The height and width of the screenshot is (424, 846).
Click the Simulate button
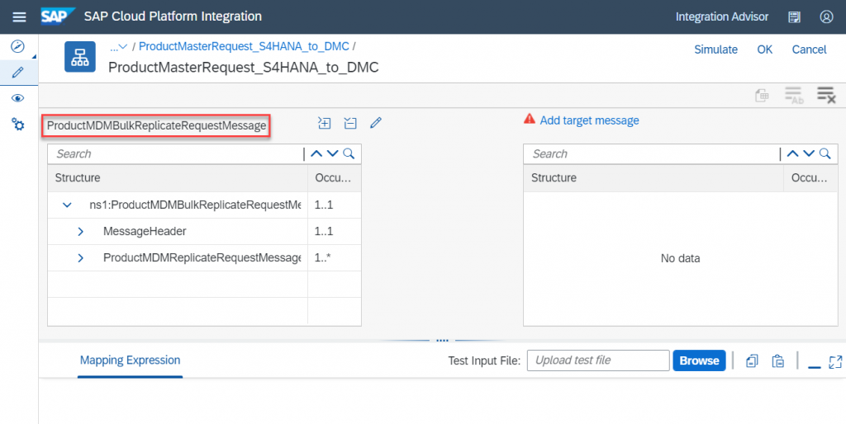[715, 49]
